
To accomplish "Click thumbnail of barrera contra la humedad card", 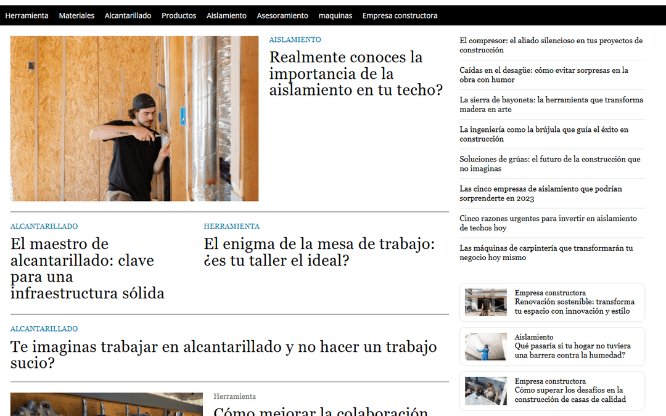I will [x=486, y=346].
